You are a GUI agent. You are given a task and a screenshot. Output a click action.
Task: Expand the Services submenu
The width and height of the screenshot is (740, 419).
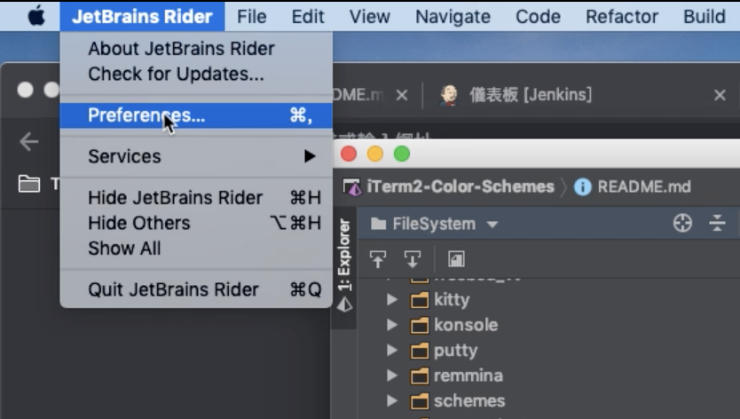pos(196,156)
